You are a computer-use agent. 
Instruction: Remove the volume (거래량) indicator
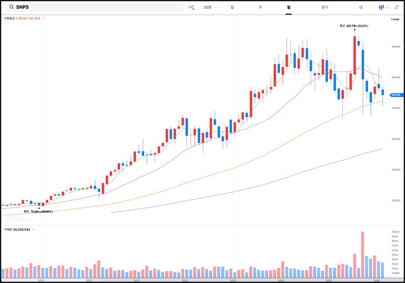pos(33,229)
